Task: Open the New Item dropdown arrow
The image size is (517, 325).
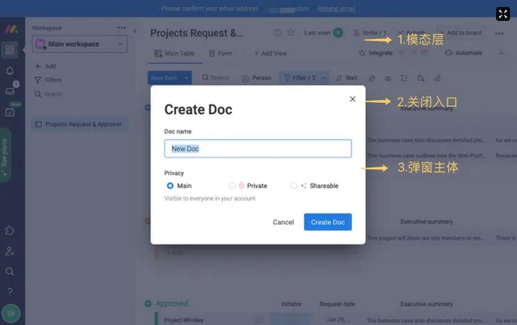Action: (x=186, y=78)
